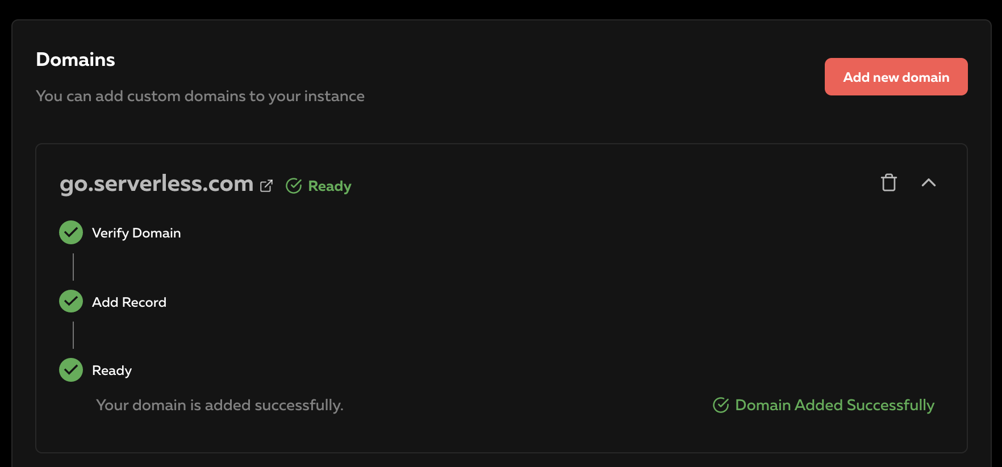The height and width of the screenshot is (467, 1002).
Task: Select the Verify Domain step label
Action: [x=136, y=233]
